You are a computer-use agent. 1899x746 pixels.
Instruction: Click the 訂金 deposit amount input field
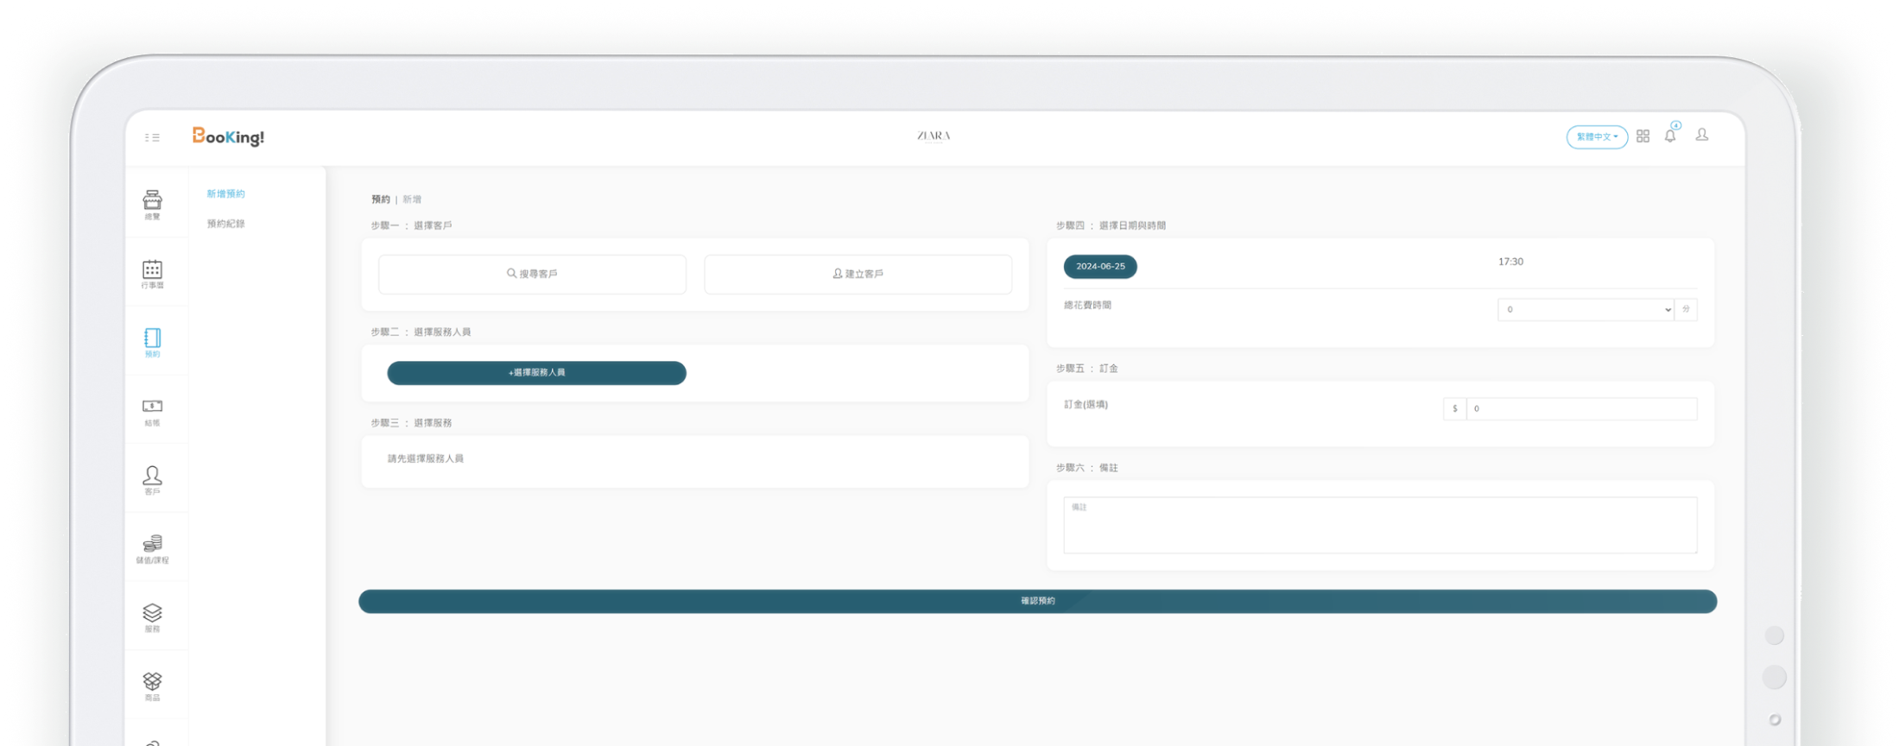click(1580, 408)
